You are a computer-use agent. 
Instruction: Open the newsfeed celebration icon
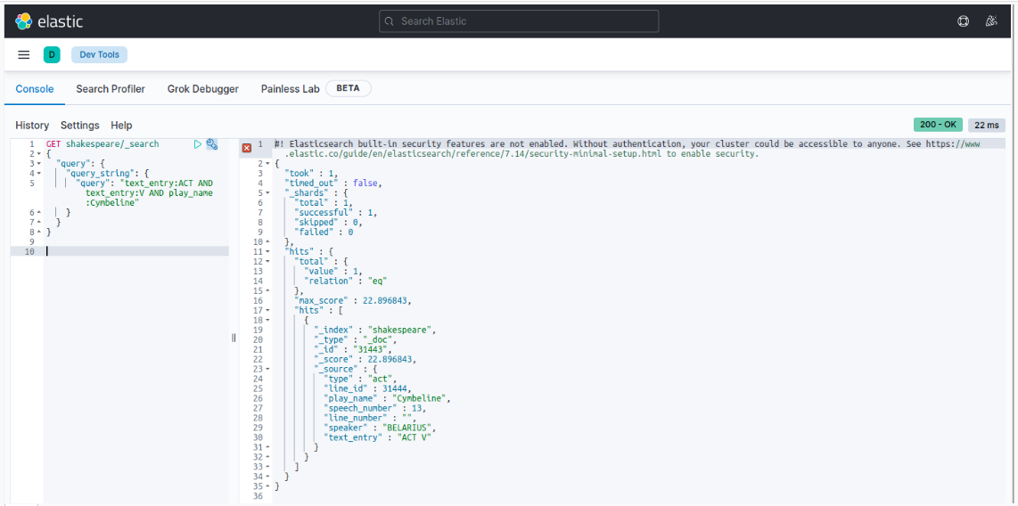coord(990,21)
